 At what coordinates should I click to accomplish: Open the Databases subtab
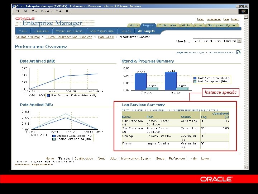[42, 31]
